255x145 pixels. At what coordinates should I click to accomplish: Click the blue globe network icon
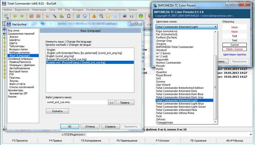(x=85, y=16)
